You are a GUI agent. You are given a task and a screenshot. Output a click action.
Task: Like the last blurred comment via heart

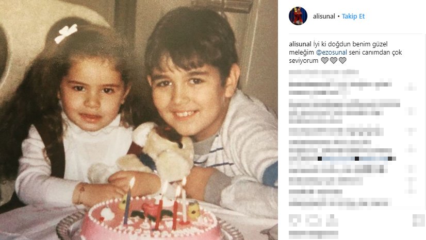[x=412, y=191]
